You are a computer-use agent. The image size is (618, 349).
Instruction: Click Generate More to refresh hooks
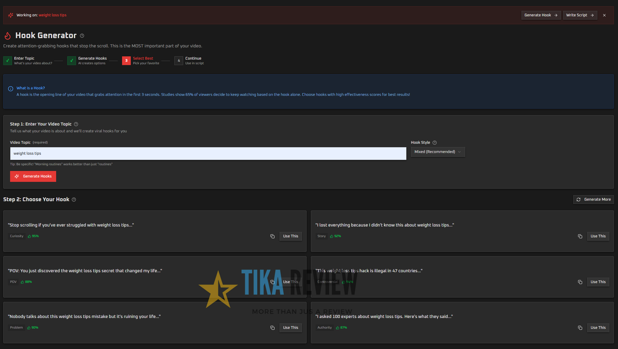coord(593,200)
